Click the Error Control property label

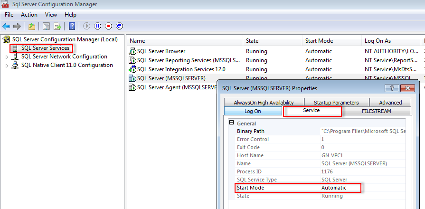click(253, 139)
